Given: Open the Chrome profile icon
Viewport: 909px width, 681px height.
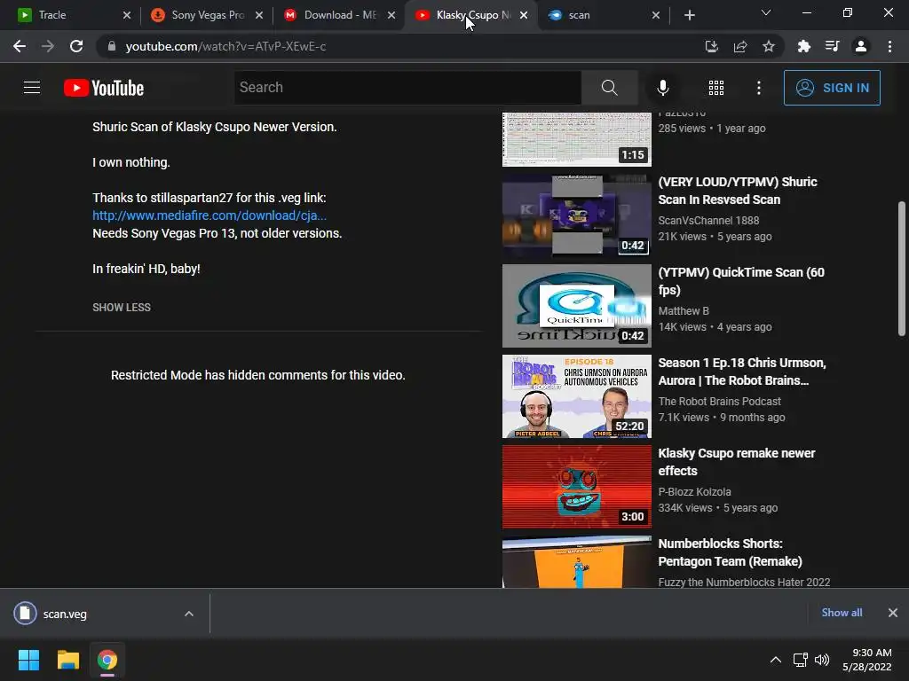Looking at the screenshot, I should click(861, 46).
